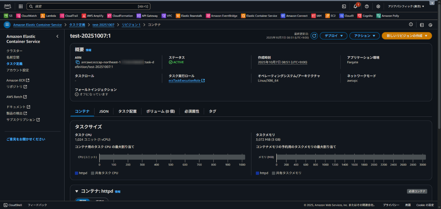This screenshot has height=209, width=441.
Task: Go to タスク定義 breadcrumb
Action: pyautogui.click(x=77, y=25)
